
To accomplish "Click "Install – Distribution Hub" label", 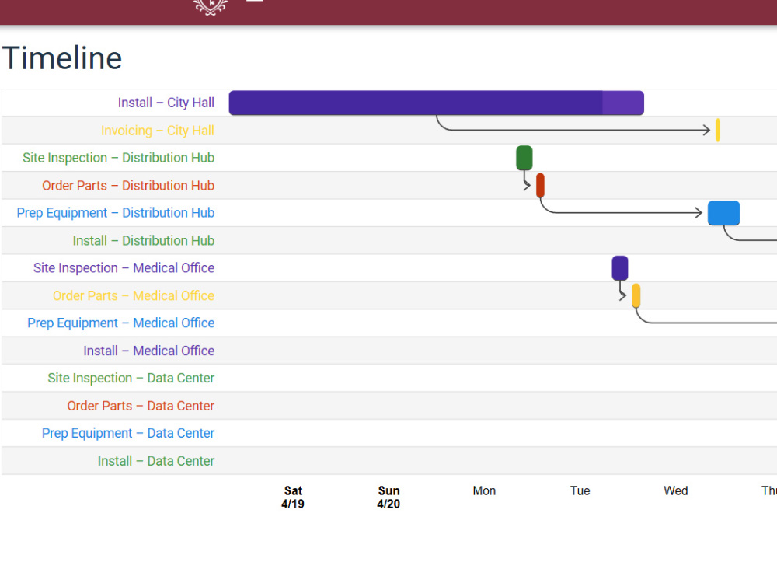I will click(x=144, y=240).
